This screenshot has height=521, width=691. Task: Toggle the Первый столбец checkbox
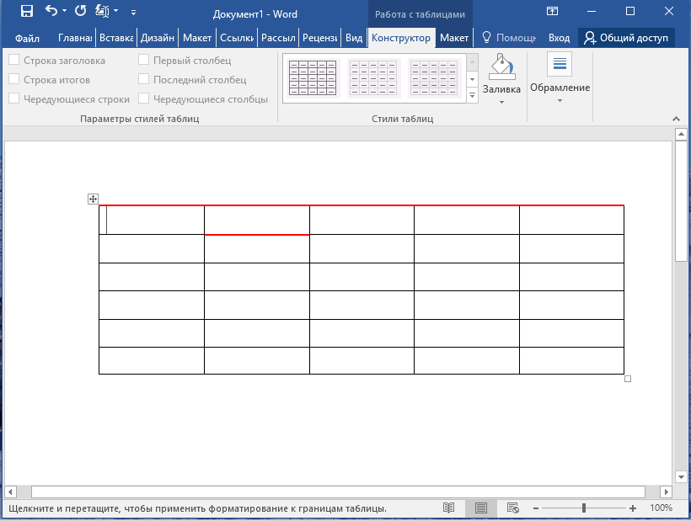(144, 61)
